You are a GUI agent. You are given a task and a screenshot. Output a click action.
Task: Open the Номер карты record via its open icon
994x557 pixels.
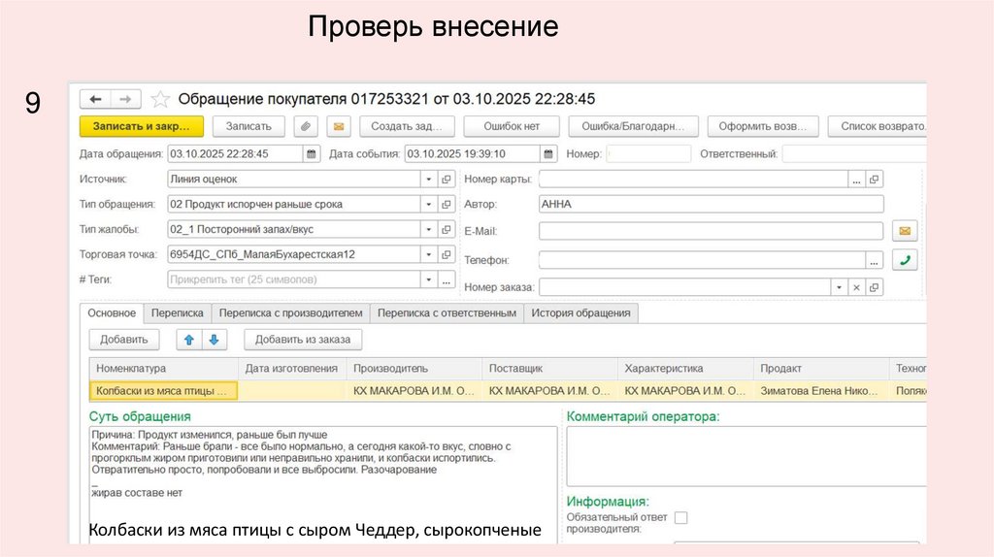coord(875,180)
